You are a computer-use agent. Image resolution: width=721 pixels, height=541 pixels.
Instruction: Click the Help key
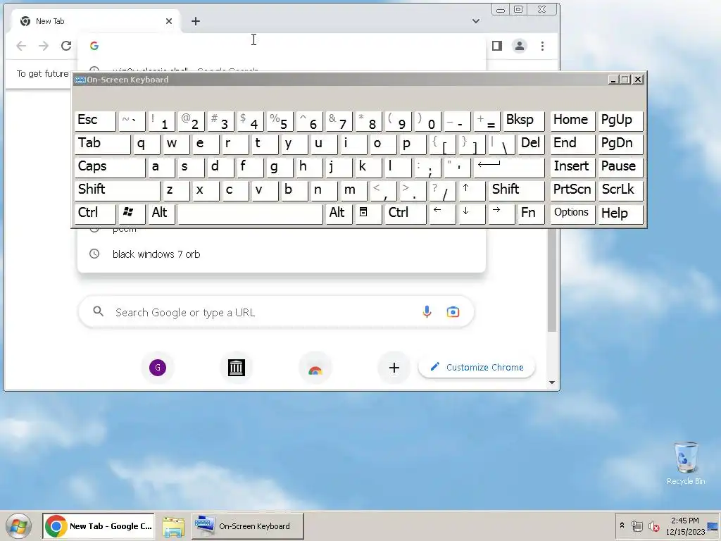pos(620,213)
